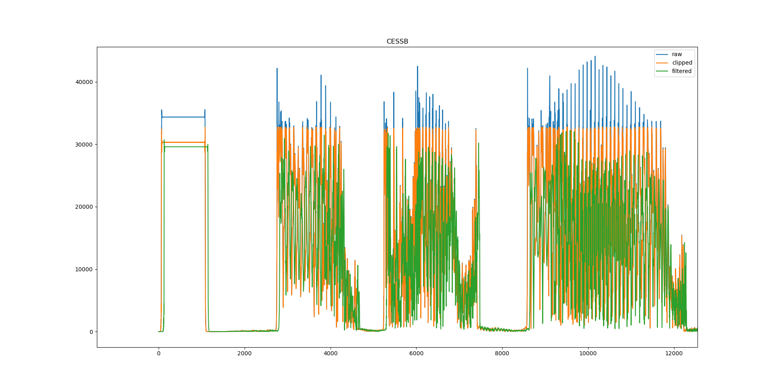
Task: Click the blue raw legend line
Action: coord(662,55)
